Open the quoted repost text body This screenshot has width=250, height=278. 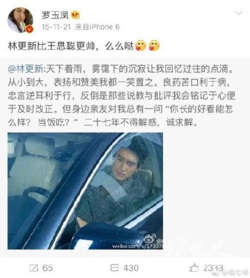point(121,95)
